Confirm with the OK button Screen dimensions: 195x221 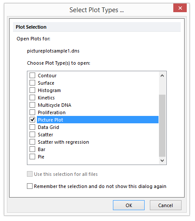pyautogui.click(x=129, y=205)
